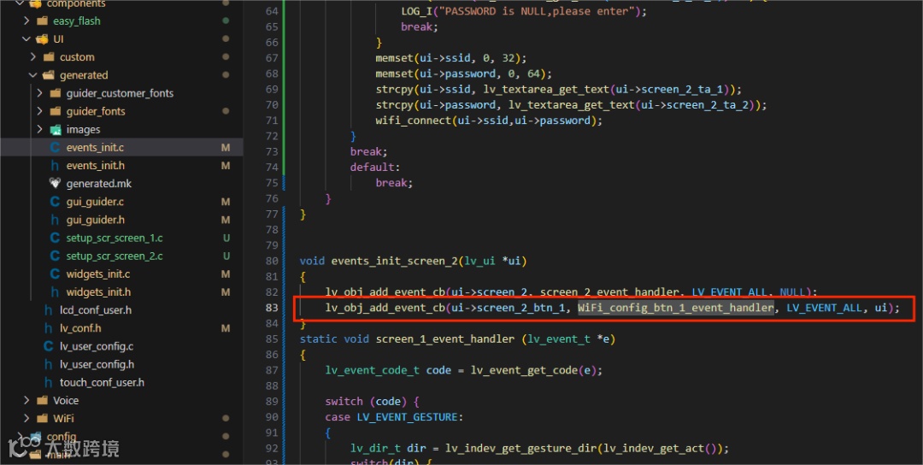The image size is (923, 465).
Task: Expand the guider_fonts folder chevron
Action: tap(39, 111)
